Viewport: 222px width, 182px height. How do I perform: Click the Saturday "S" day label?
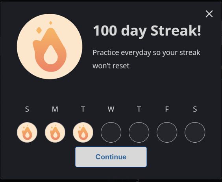coord(195,109)
